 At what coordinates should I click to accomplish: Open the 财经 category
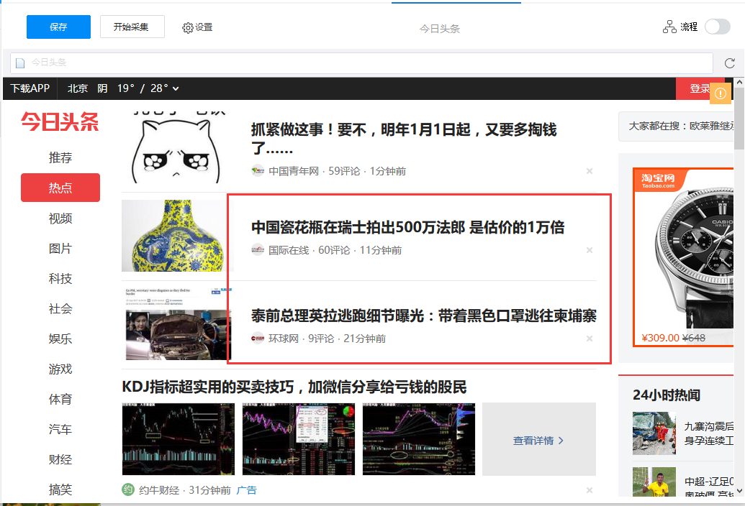(60, 459)
